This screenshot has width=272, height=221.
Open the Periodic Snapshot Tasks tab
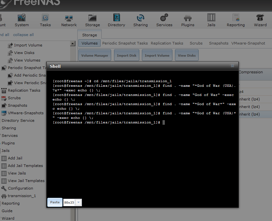(125, 43)
